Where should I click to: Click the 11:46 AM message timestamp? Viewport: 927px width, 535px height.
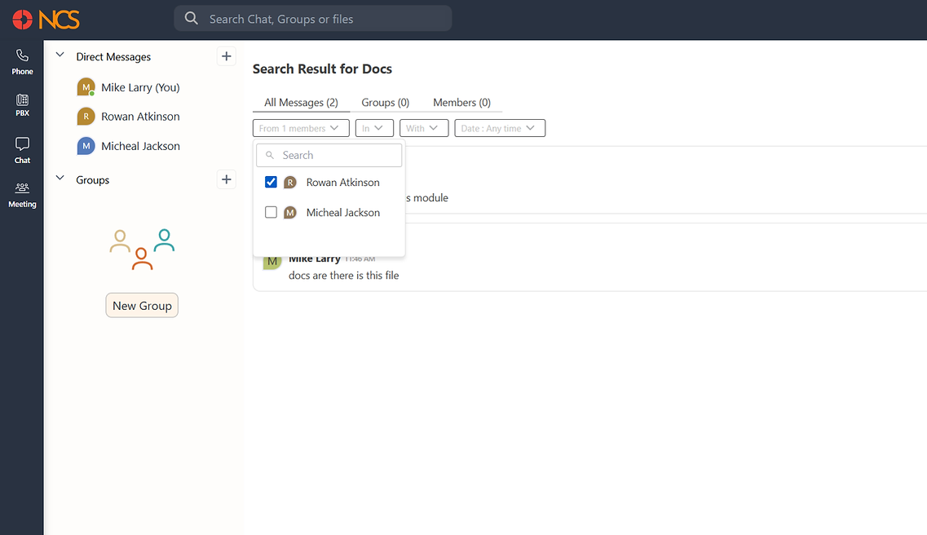pyautogui.click(x=360, y=259)
